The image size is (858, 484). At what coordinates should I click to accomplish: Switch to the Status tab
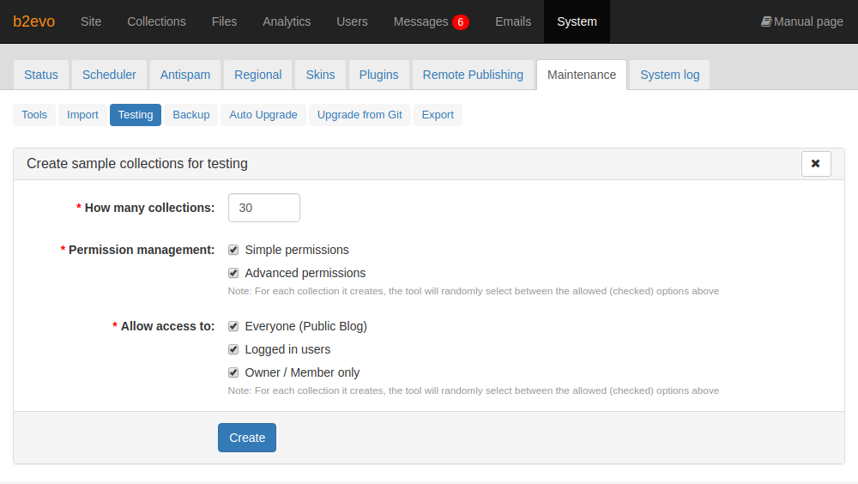coord(41,75)
